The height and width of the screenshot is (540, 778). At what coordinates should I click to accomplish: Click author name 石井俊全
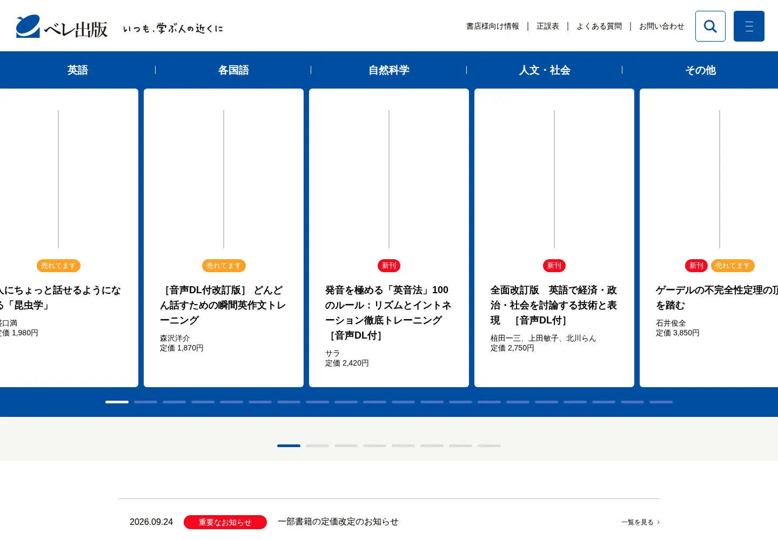(x=671, y=323)
